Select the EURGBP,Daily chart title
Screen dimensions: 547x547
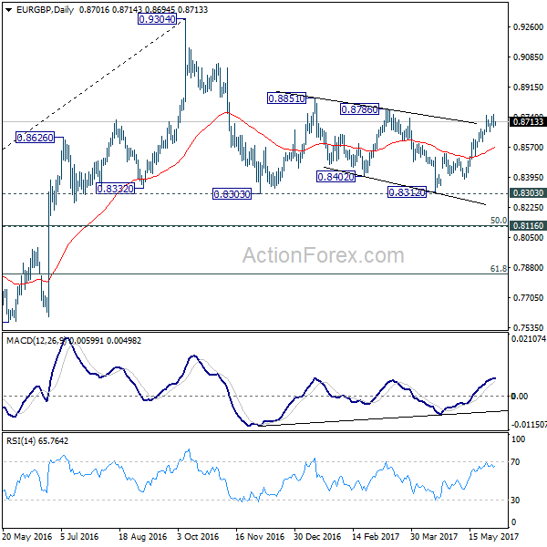click(x=45, y=10)
